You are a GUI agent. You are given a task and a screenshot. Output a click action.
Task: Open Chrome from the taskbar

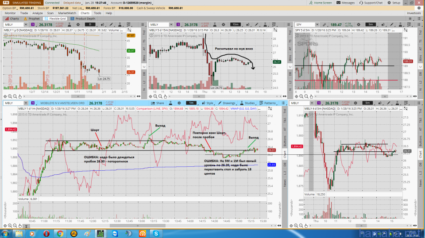point(60,234)
